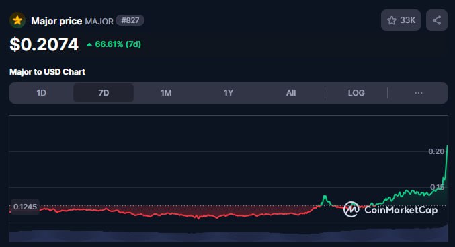Click the 66.61% (7d) change label

pos(118,44)
